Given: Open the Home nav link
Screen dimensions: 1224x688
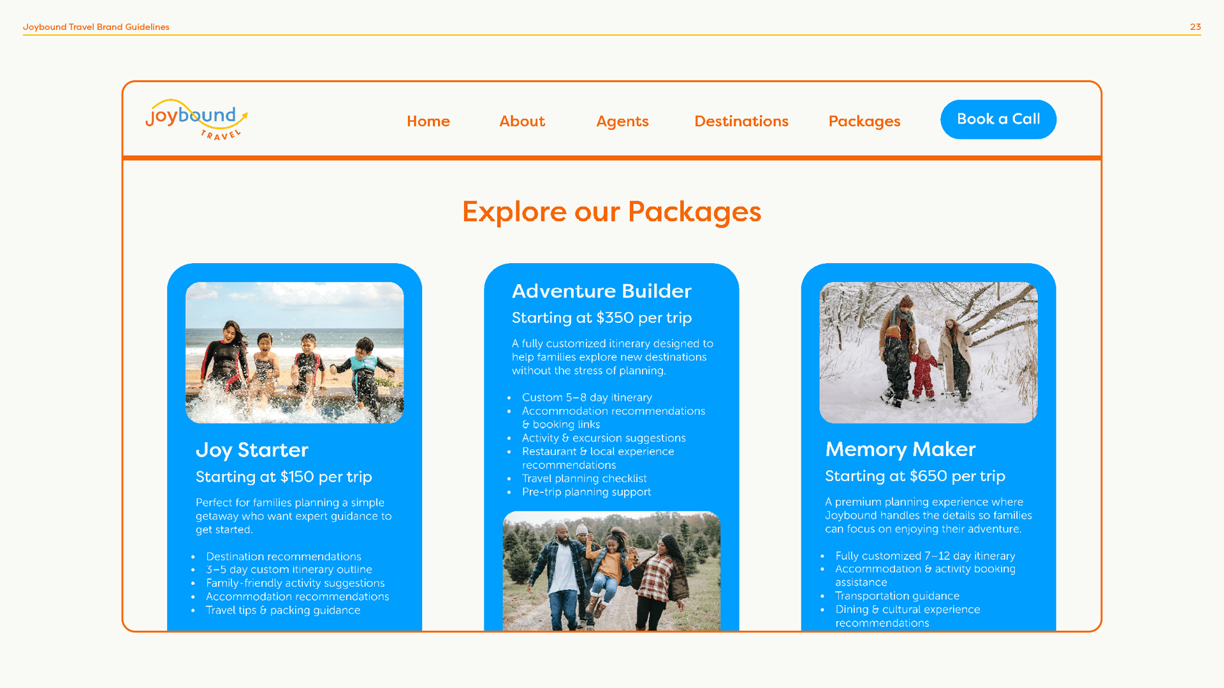Looking at the screenshot, I should (x=428, y=121).
